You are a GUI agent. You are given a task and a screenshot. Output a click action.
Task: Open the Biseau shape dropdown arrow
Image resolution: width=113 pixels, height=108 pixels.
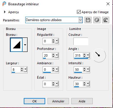[x=25, y=45]
